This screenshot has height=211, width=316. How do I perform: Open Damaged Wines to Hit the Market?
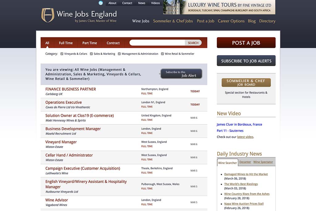tap(246, 174)
